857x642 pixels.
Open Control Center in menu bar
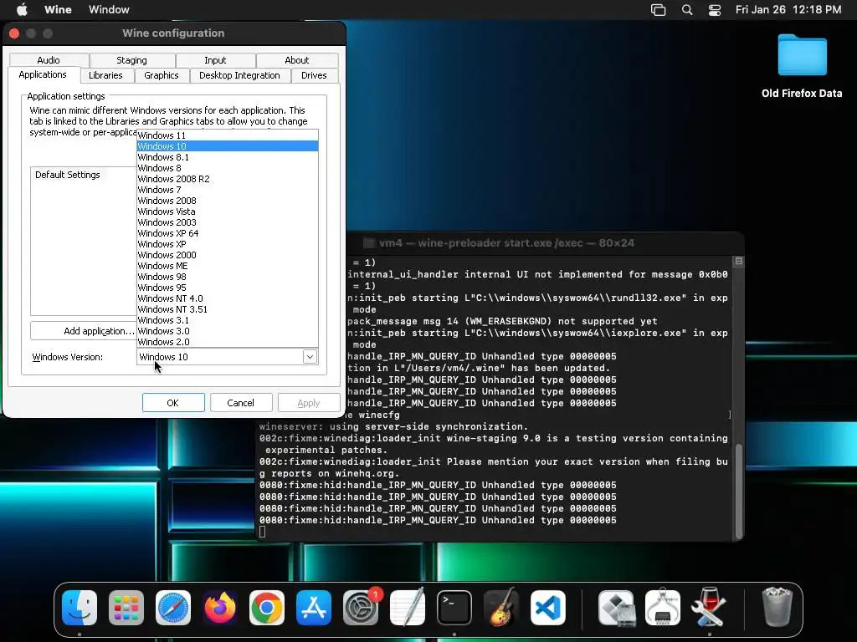point(715,9)
